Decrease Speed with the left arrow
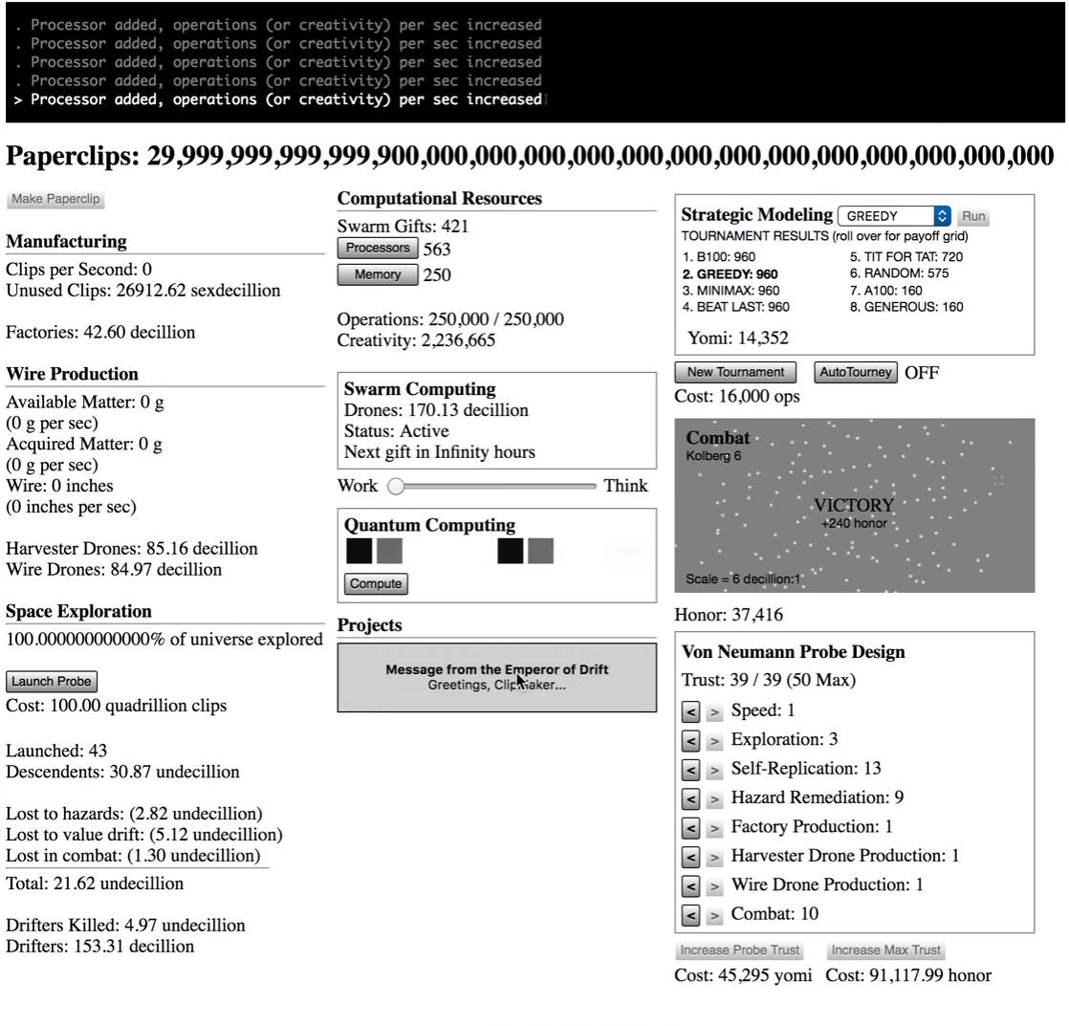Screen dimensions: 1069x1026 (690, 711)
